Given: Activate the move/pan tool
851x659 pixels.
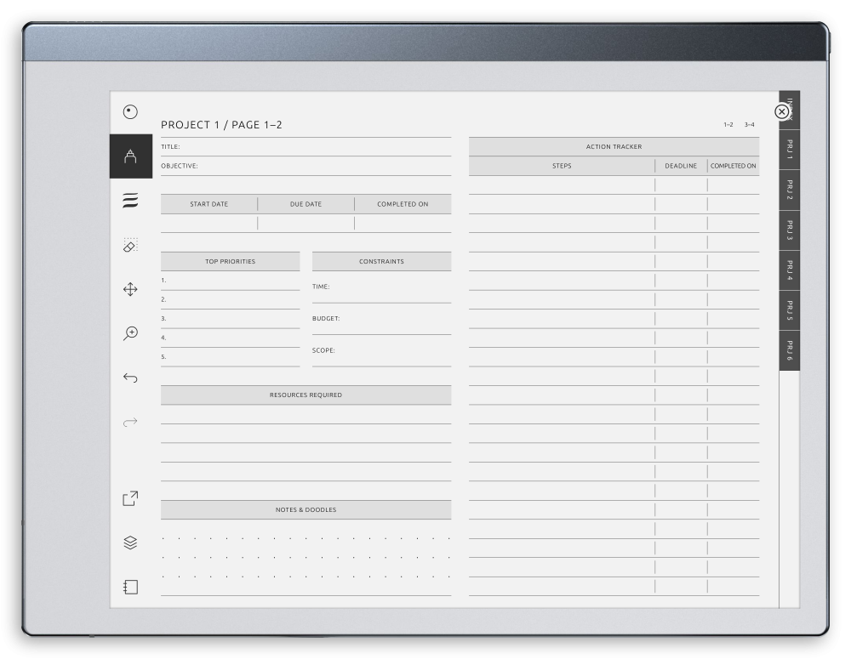Looking at the screenshot, I should (x=129, y=290).
